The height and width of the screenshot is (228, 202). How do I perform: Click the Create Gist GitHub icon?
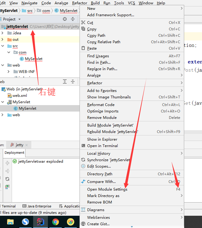(x=83, y=224)
